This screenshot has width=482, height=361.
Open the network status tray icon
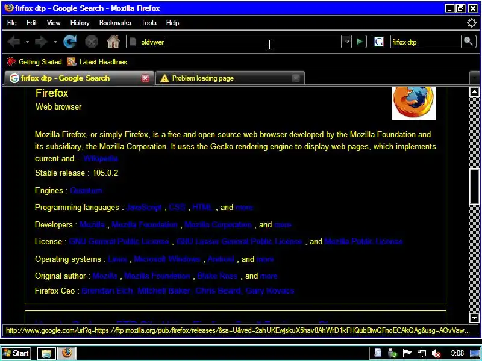(421, 353)
